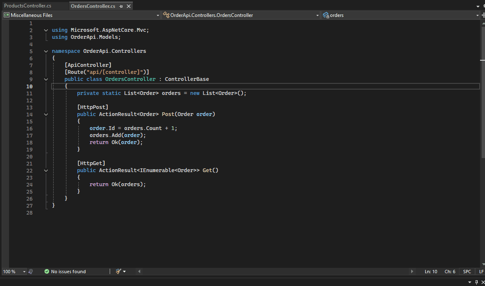Toggle the SPC indentation setting
The image size is (485, 286).
click(x=467, y=272)
